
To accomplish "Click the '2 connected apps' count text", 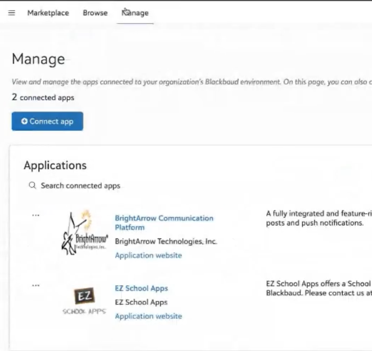I will tap(43, 97).
